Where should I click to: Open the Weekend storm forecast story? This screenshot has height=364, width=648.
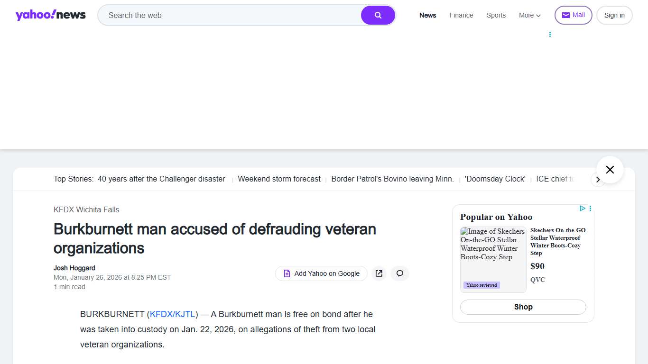coord(279,179)
